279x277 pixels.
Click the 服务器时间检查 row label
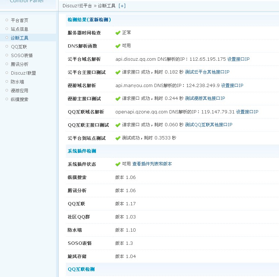tap(84, 33)
